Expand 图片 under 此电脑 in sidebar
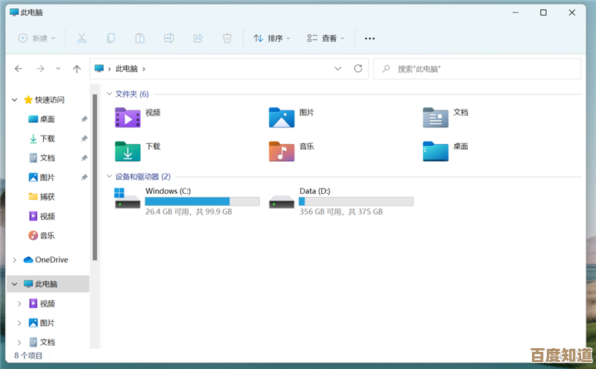Image resolution: width=596 pixels, height=369 pixels. click(19, 323)
